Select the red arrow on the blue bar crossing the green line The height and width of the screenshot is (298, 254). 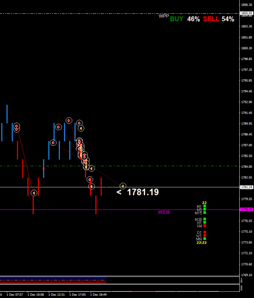coord(43,169)
